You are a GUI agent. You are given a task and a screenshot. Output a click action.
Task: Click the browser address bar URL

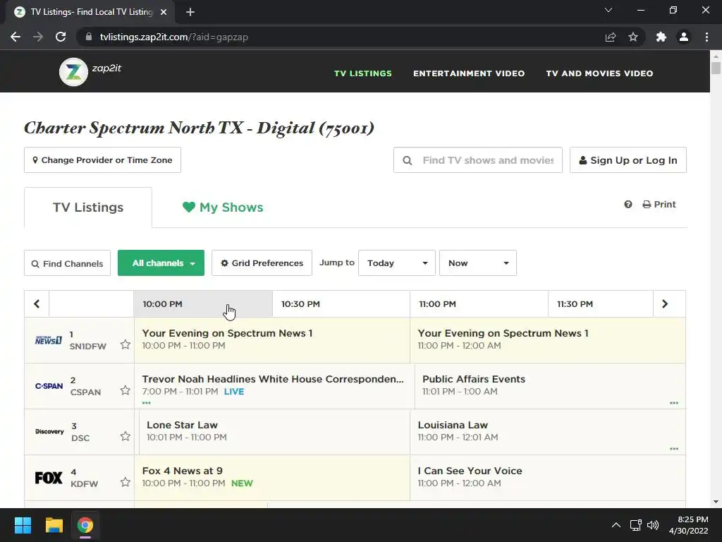coord(174,37)
